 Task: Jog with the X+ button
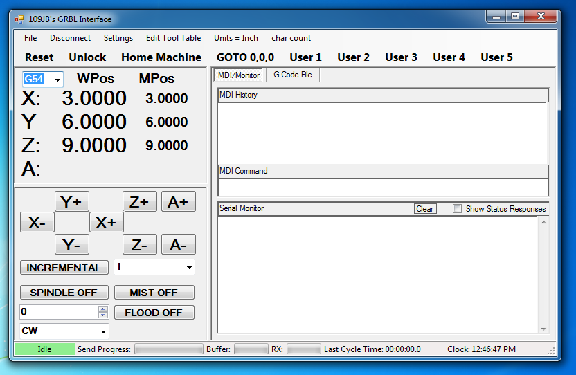click(106, 223)
